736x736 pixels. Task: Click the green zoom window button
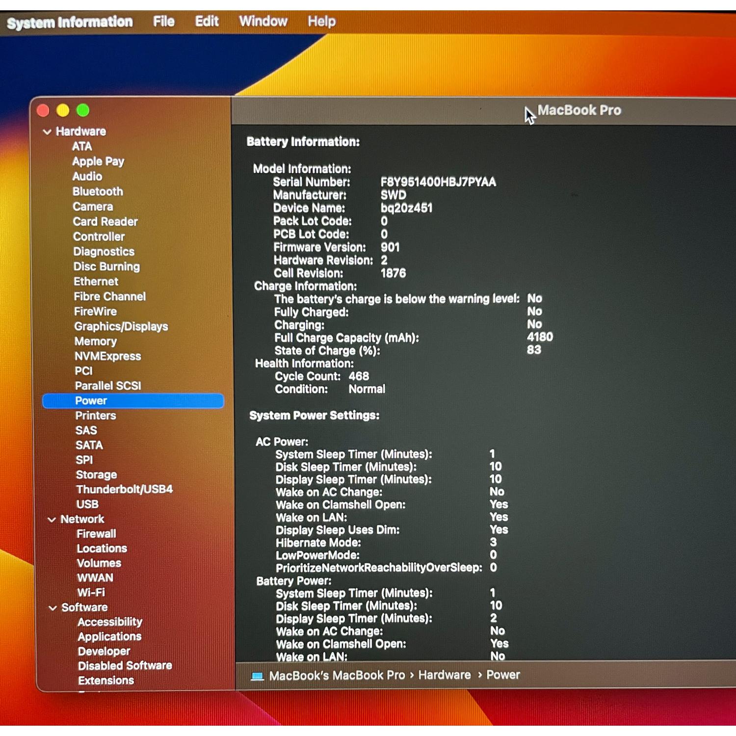[x=83, y=111]
